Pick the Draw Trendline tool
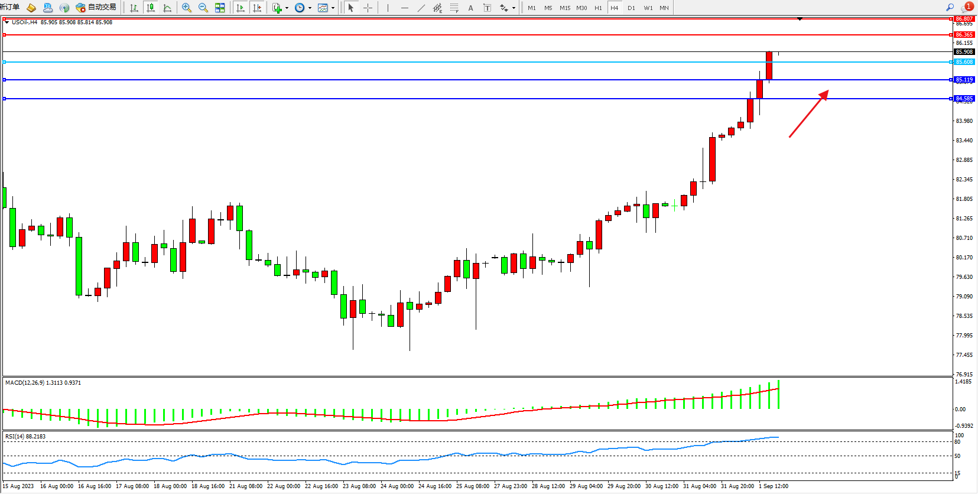Viewport: 978px width, 494px height. coord(421,8)
